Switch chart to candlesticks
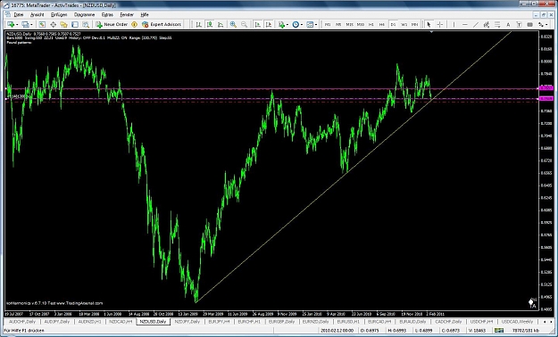This screenshot has width=558, height=337. coord(210,25)
